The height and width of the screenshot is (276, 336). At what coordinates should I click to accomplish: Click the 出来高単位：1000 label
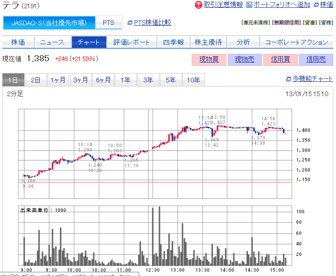pos(43,210)
